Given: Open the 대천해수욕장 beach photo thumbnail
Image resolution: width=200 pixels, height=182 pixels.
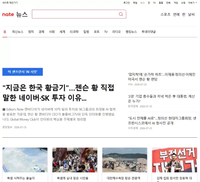Looking at the screenshot, I should pyautogui.click(x=125, y=160).
